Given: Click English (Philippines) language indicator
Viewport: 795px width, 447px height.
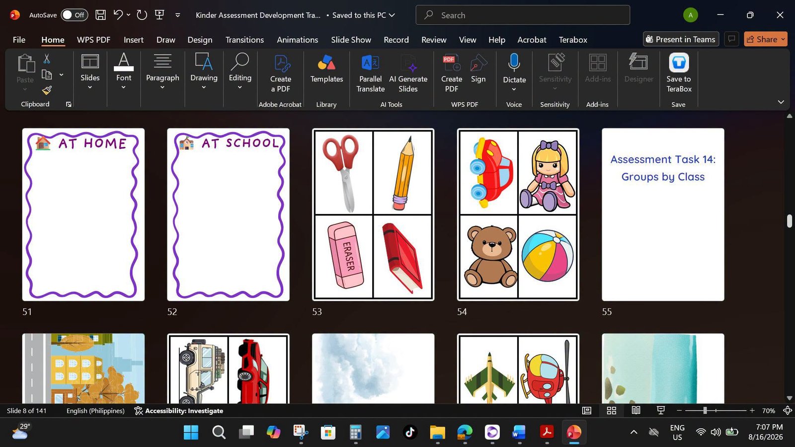Looking at the screenshot, I should pyautogui.click(x=95, y=411).
